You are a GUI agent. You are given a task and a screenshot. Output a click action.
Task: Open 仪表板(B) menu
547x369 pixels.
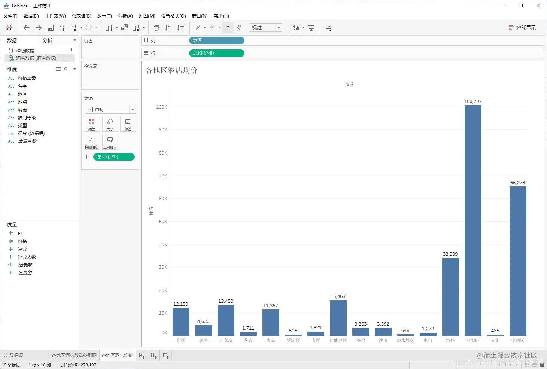pyautogui.click(x=82, y=16)
